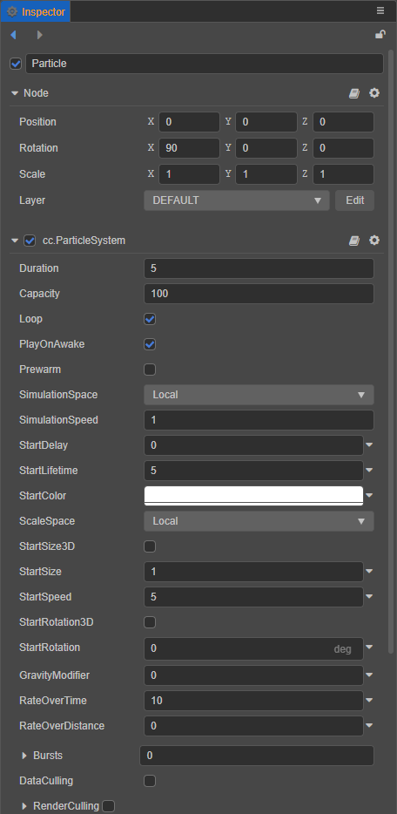Click the forward navigation arrow

(40, 35)
